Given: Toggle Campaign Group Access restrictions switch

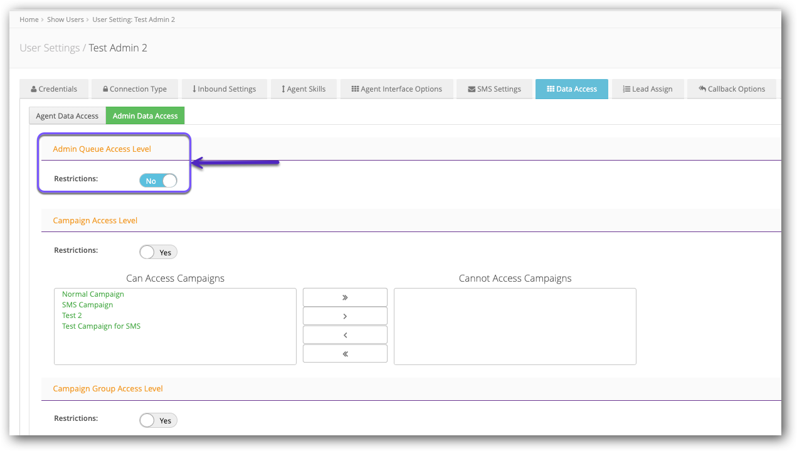Looking at the screenshot, I should click(x=158, y=420).
